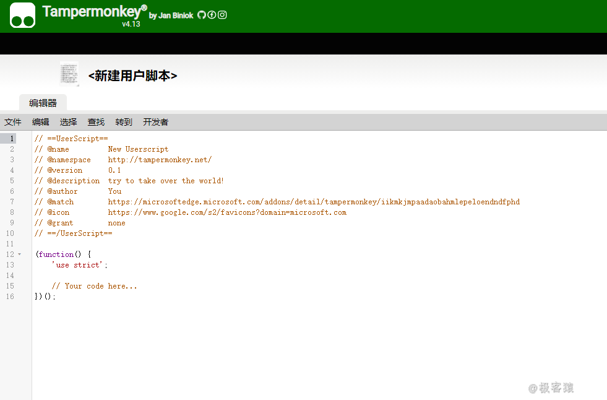The height and width of the screenshot is (400, 607).
Task: Click the description 'try to take over the world!'
Action: [166, 181]
